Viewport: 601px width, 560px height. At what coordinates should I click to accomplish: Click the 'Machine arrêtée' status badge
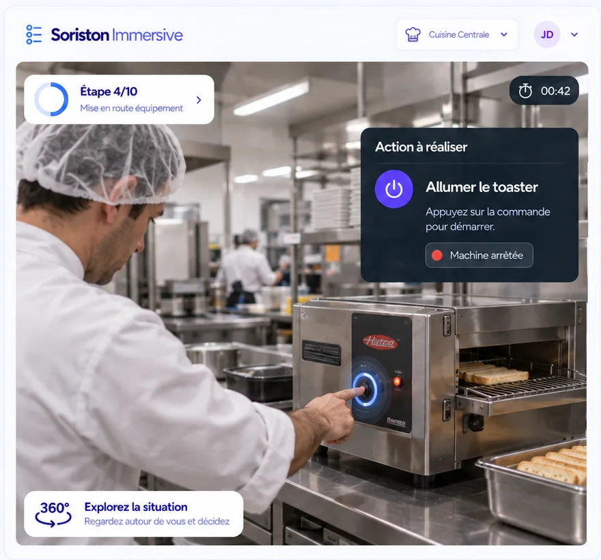tap(479, 255)
